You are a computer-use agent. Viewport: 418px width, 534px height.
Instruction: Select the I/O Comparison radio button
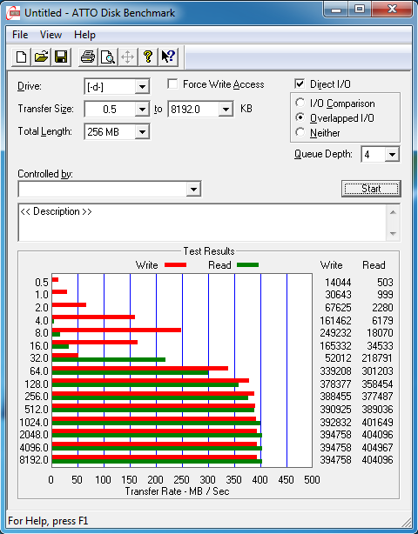click(300, 103)
